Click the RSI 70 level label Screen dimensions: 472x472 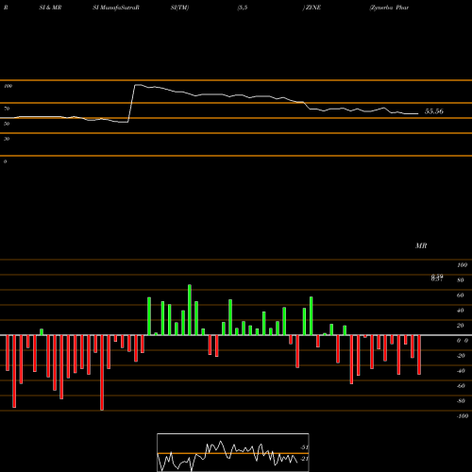7,109
